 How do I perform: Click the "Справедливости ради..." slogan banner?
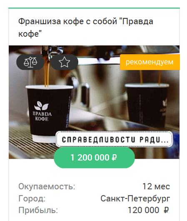(114, 139)
